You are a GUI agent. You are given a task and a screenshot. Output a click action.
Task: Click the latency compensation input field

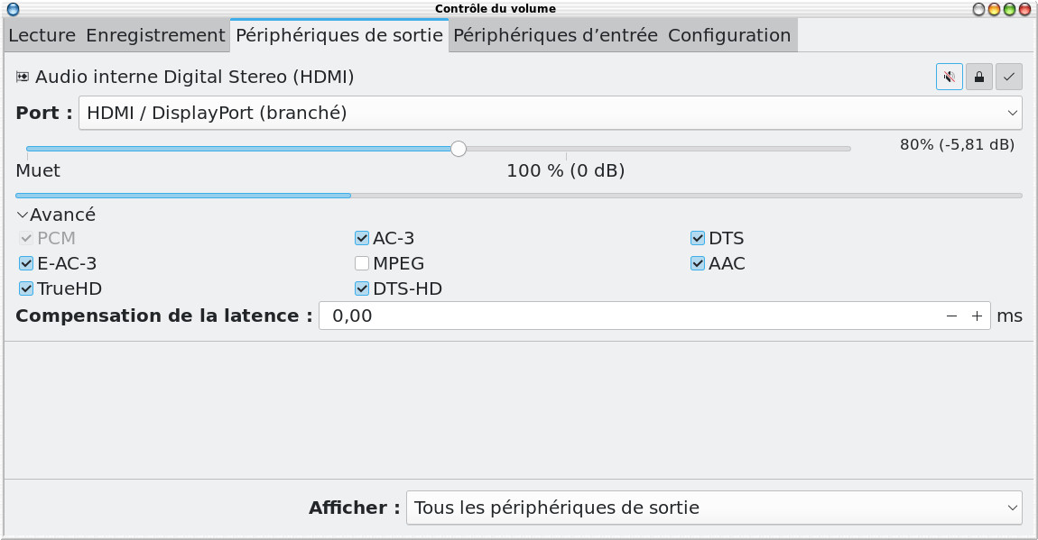coord(632,316)
